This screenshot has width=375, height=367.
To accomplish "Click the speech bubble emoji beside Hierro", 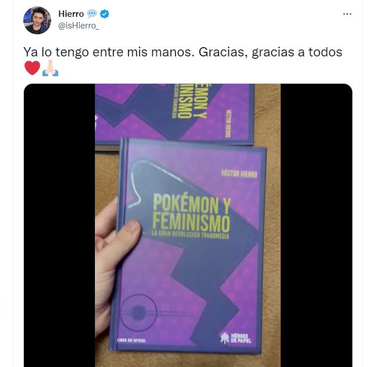I will pyautogui.click(x=92, y=14).
